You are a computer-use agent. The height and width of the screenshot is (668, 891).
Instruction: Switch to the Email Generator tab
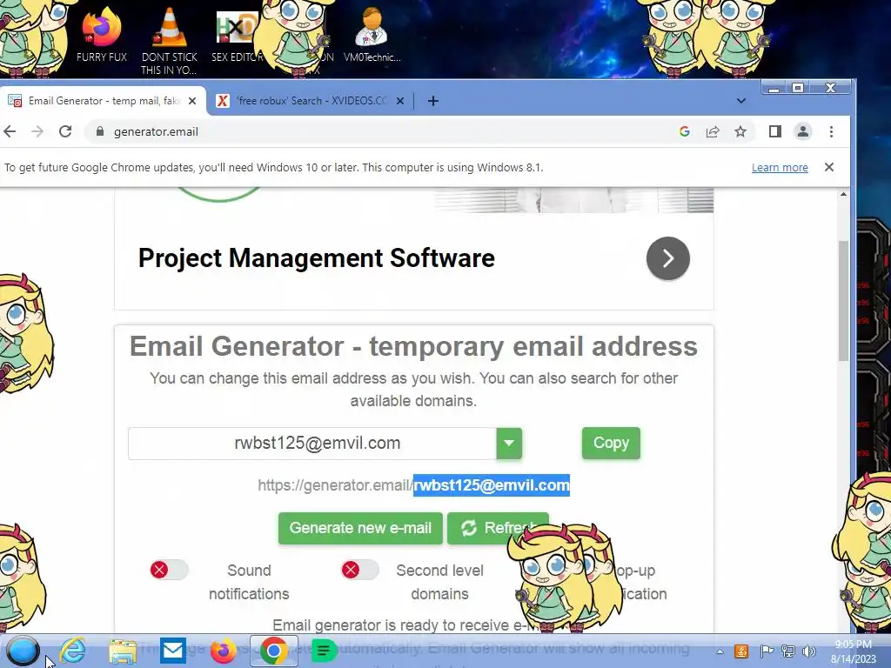103,101
